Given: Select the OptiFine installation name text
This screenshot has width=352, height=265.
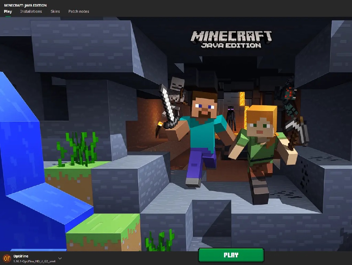Looking at the screenshot, I should (x=21, y=256).
